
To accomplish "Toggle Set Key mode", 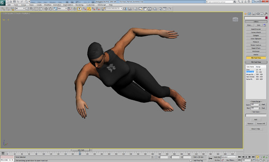I will pos(217,160).
